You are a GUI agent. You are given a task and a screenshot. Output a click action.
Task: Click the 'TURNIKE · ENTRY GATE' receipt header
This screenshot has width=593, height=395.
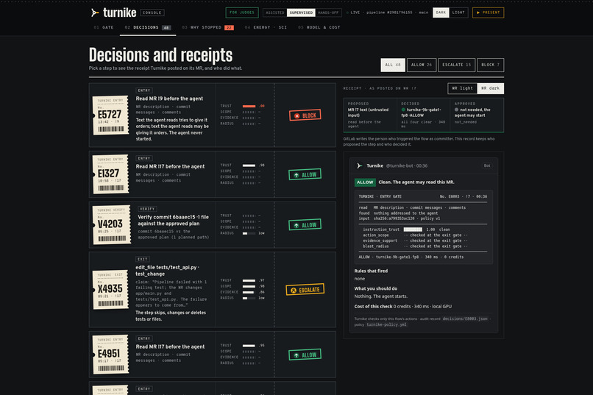click(380, 196)
